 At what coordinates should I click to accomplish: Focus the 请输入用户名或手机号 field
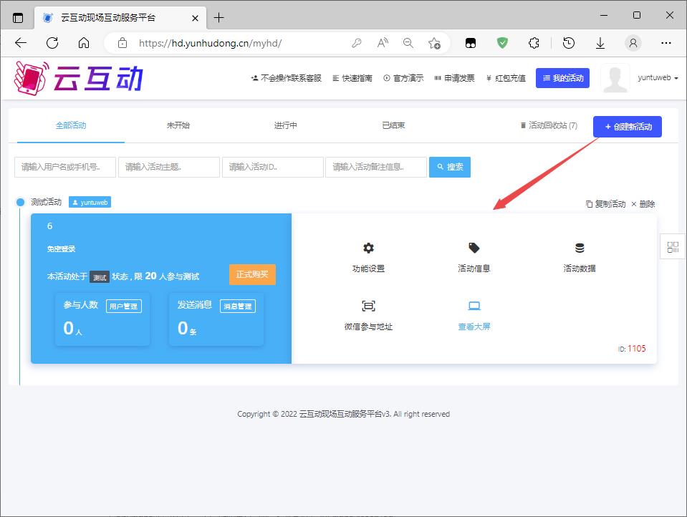pos(65,167)
